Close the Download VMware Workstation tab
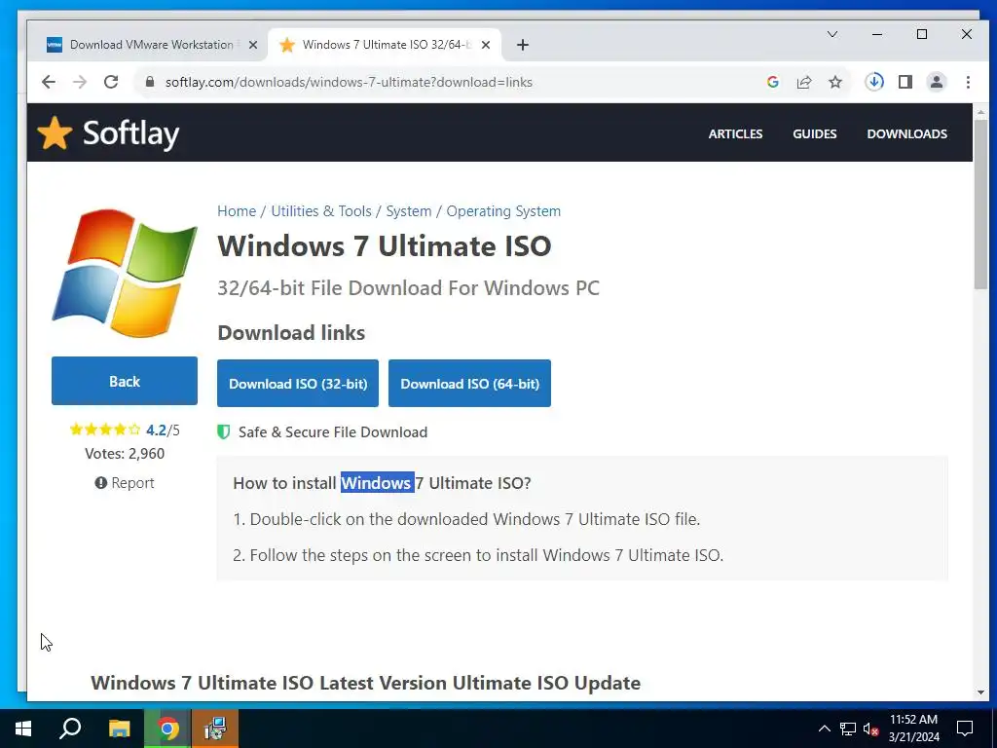Screen dimensions: 997x748 [253, 45]
